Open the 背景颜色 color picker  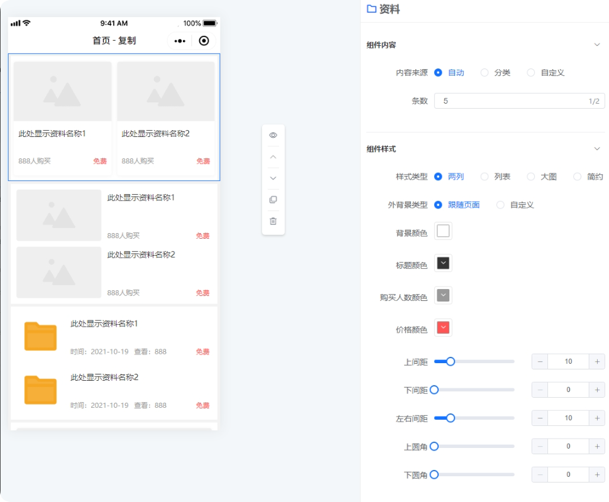[x=443, y=231]
